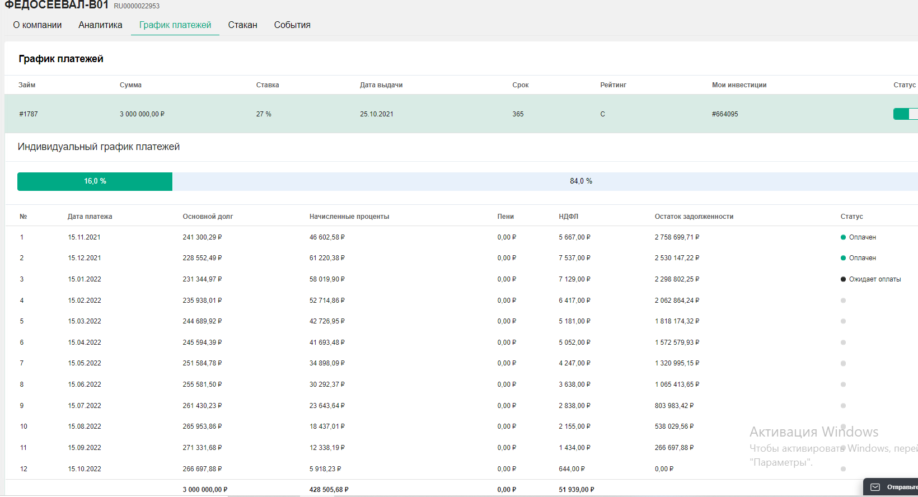Click the Ожидает оплаты status label
Viewport: 918px width, 497px height.
pos(875,279)
